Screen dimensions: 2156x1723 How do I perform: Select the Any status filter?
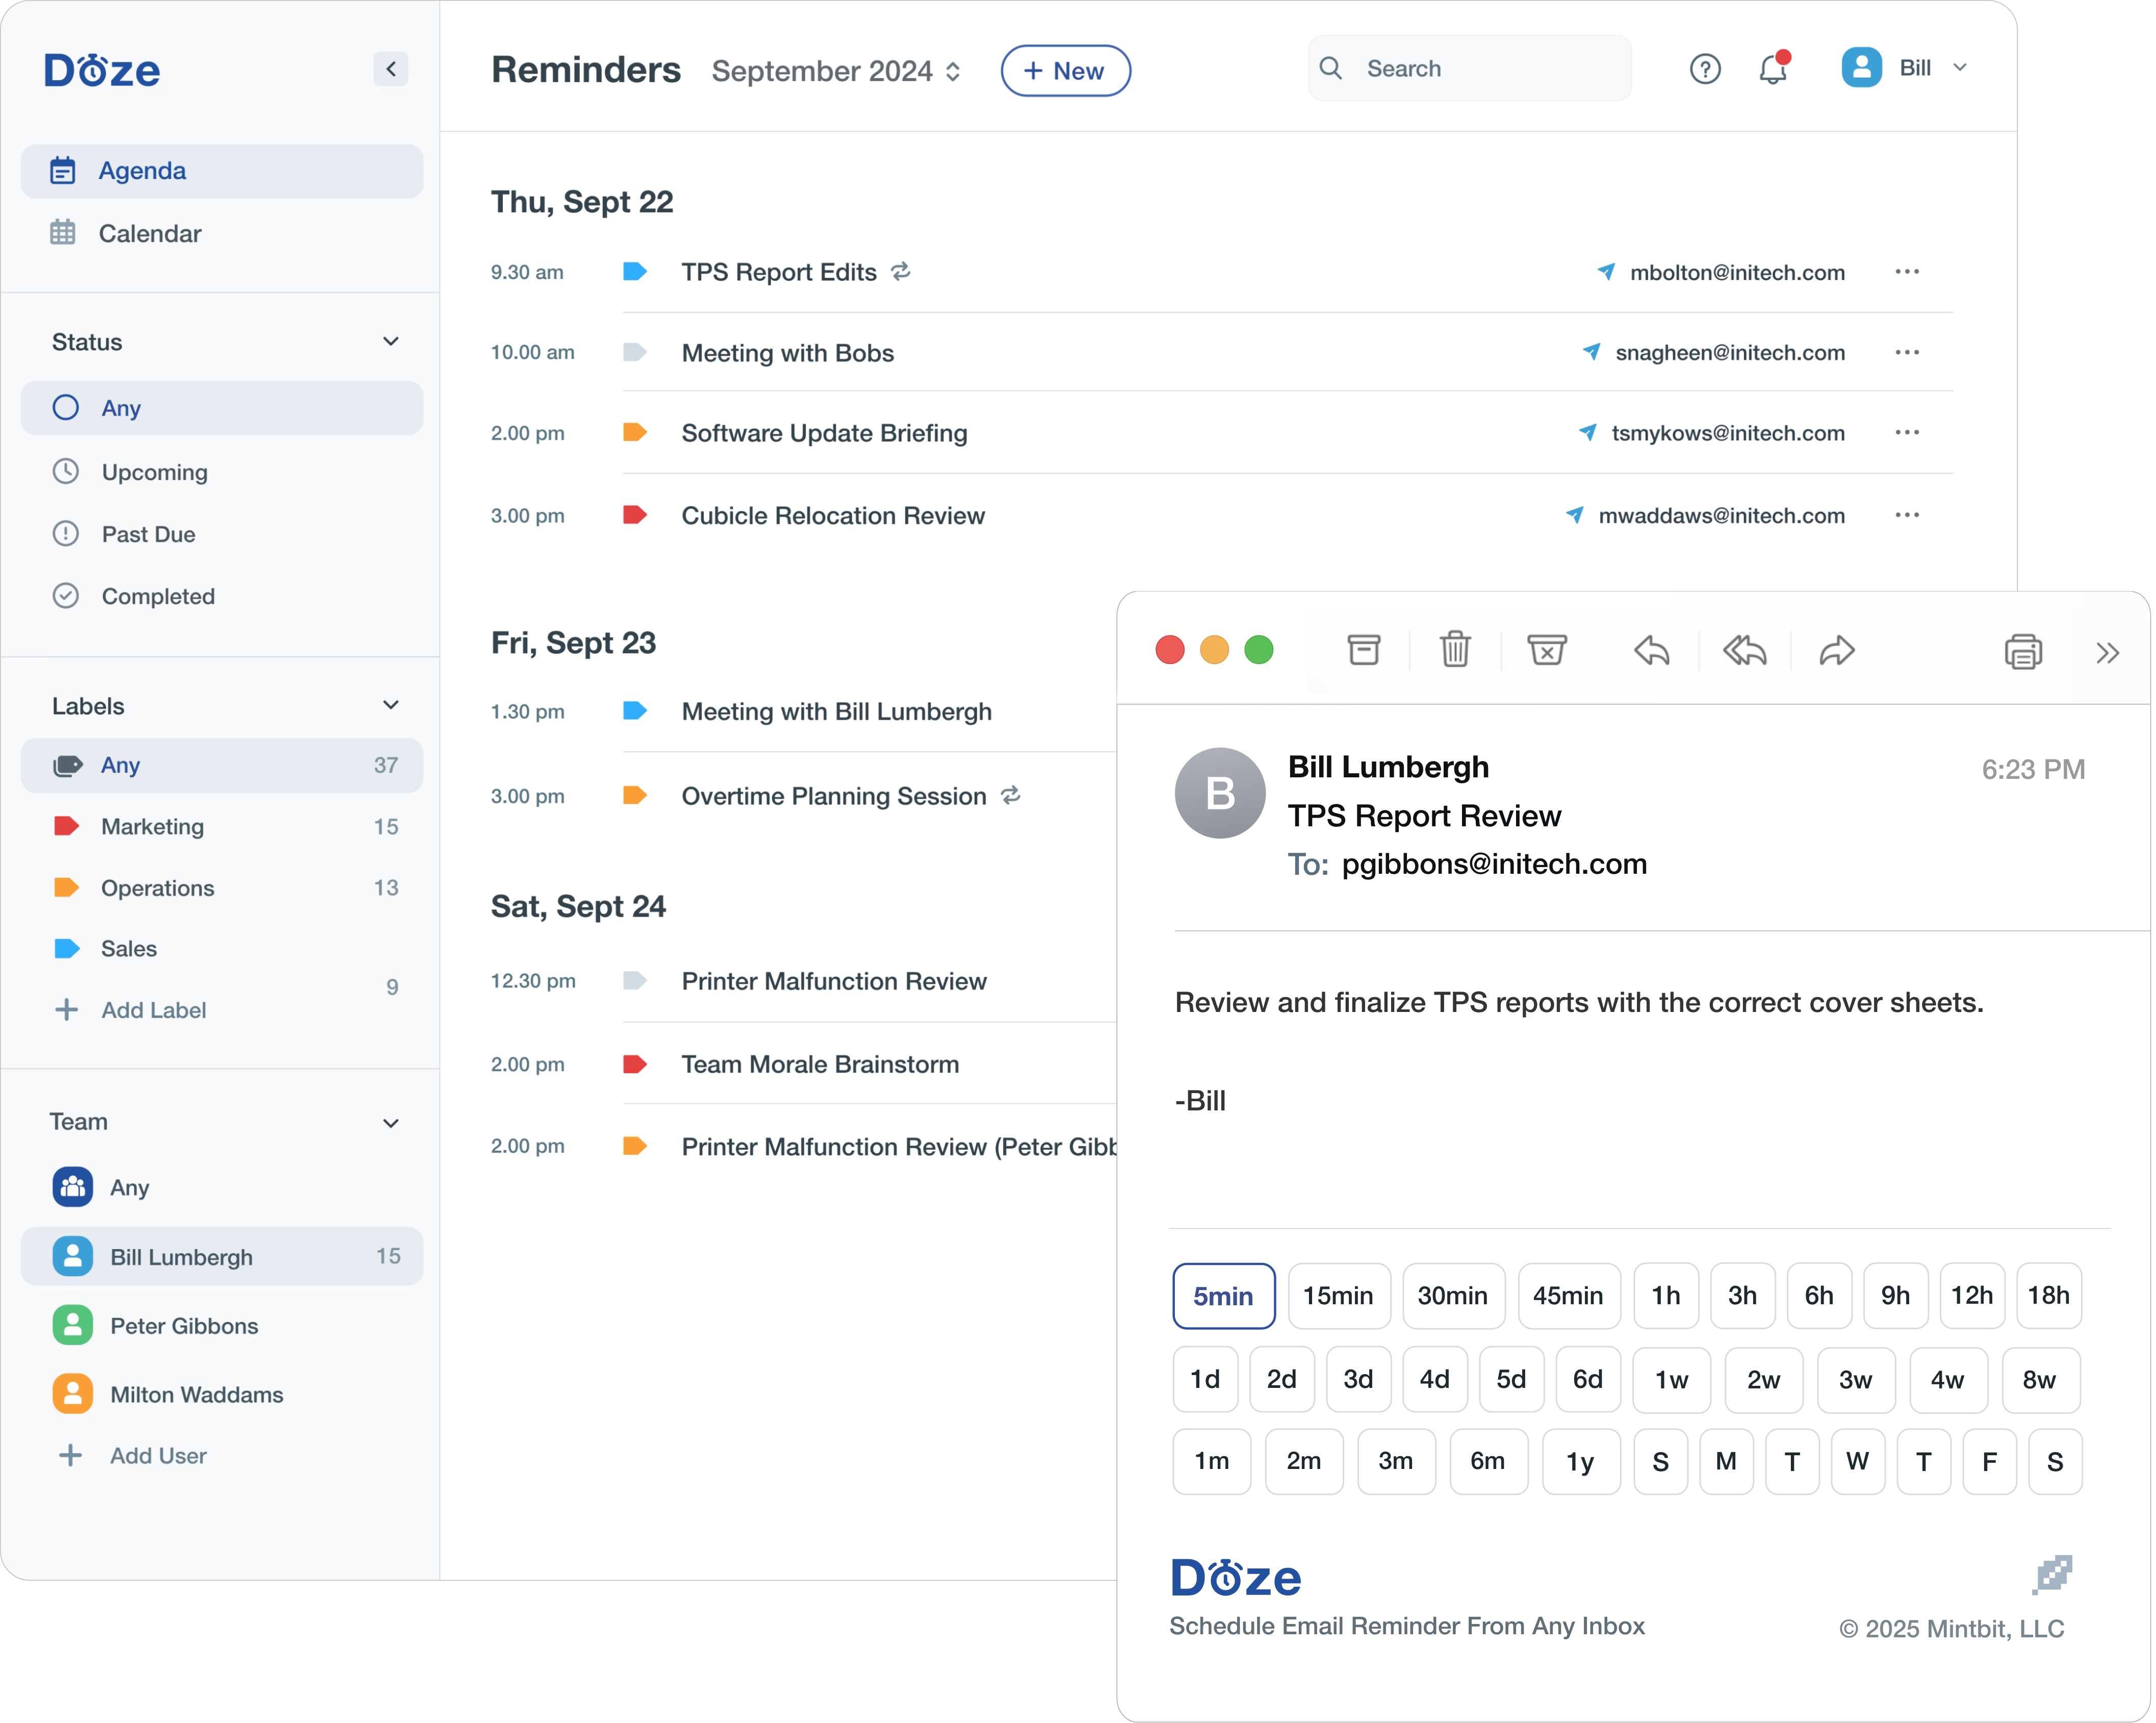[x=222, y=408]
